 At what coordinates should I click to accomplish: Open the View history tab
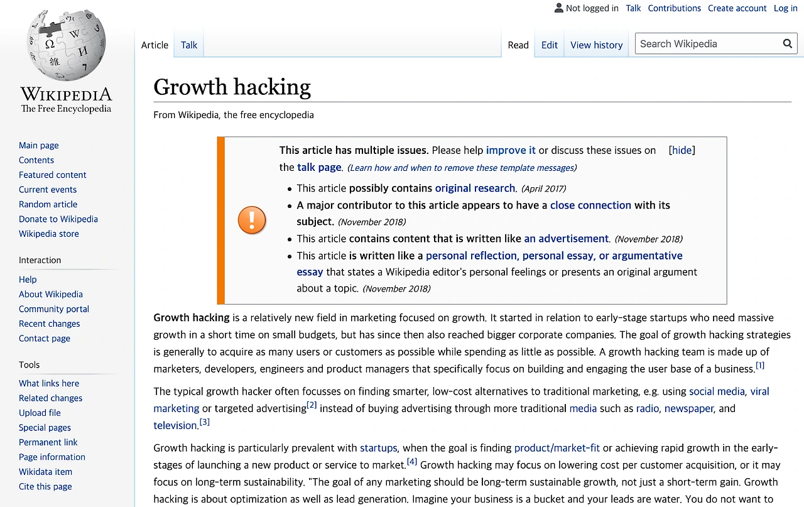[x=597, y=45]
